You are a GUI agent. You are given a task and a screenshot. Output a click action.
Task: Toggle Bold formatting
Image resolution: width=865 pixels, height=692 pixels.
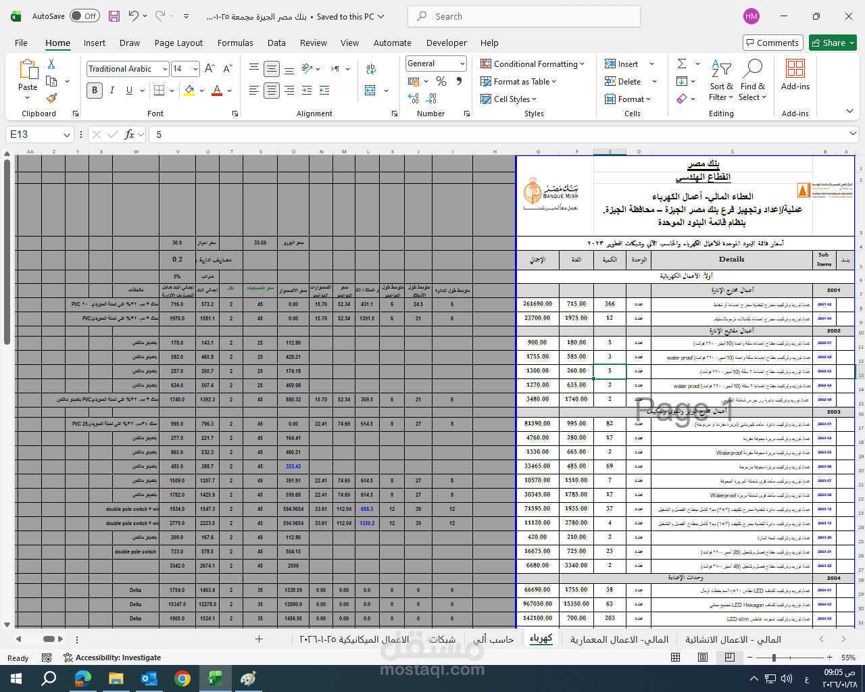[95, 90]
